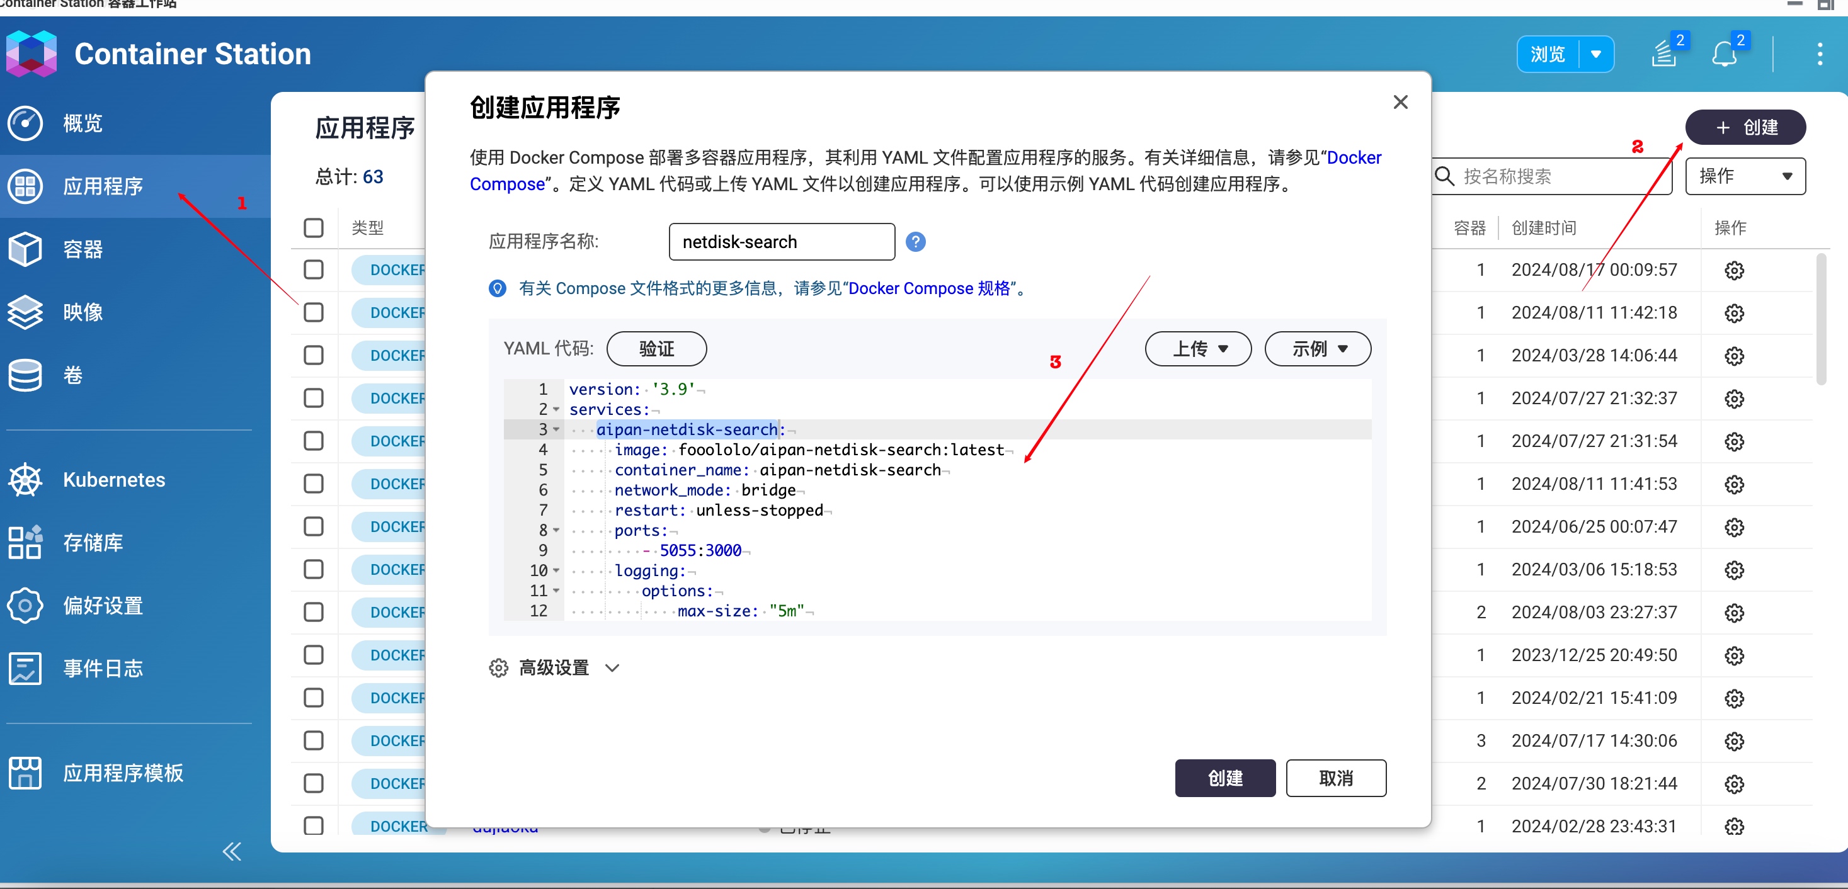The width and height of the screenshot is (1848, 889).
Task: Check the row for 2024/07/27 21:31:54
Action: [314, 441]
